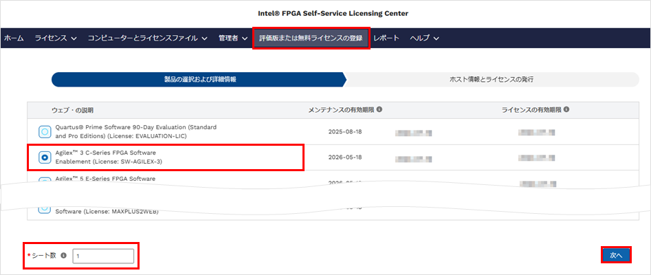Image resolution: width=651 pixels, height=275 pixels.
Task: Click Intel FPGA Self-Service Licensing Center title
Action: click(333, 14)
